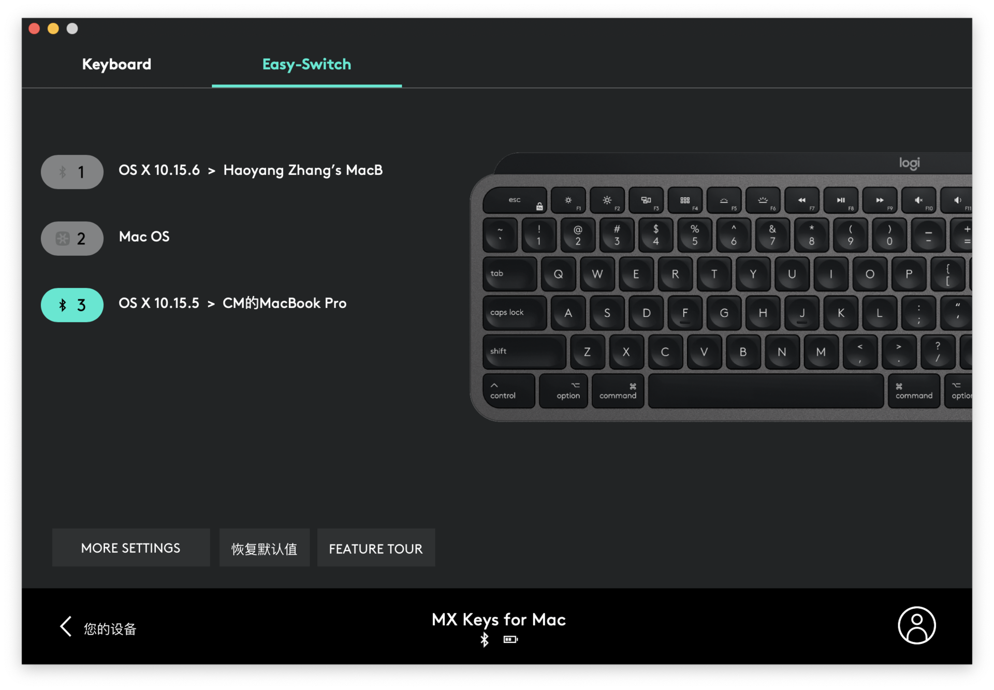Image resolution: width=994 pixels, height=690 pixels.
Task: Click the MX Keys for Mac title
Action: pyautogui.click(x=499, y=619)
